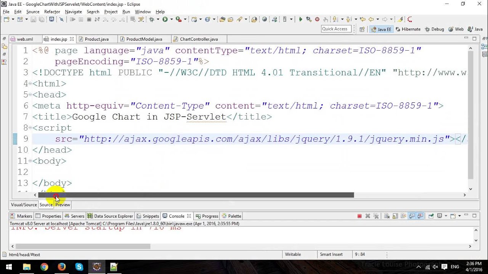Open dropdown arrow next to New button
This screenshot has height=274, width=488.
coord(13,19)
